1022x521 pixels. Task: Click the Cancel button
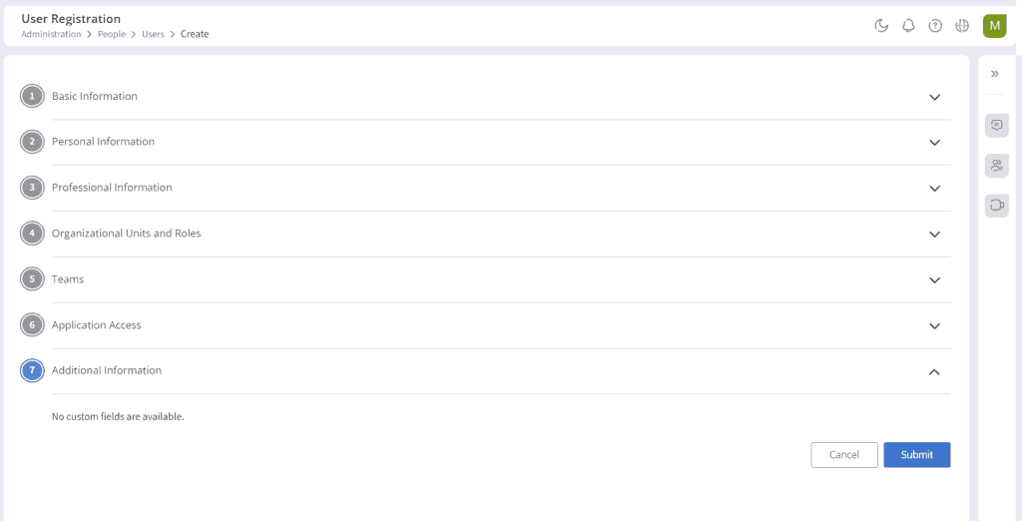(844, 455)
